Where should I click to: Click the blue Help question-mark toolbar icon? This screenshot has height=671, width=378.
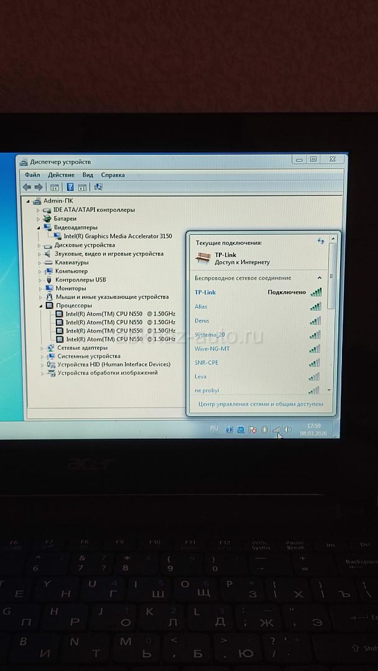click(x=70, y=187)
